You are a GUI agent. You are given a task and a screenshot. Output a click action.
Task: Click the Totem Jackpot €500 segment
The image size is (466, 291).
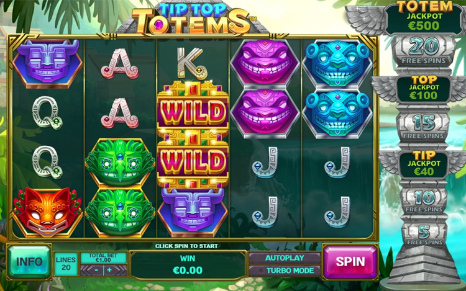424,17
